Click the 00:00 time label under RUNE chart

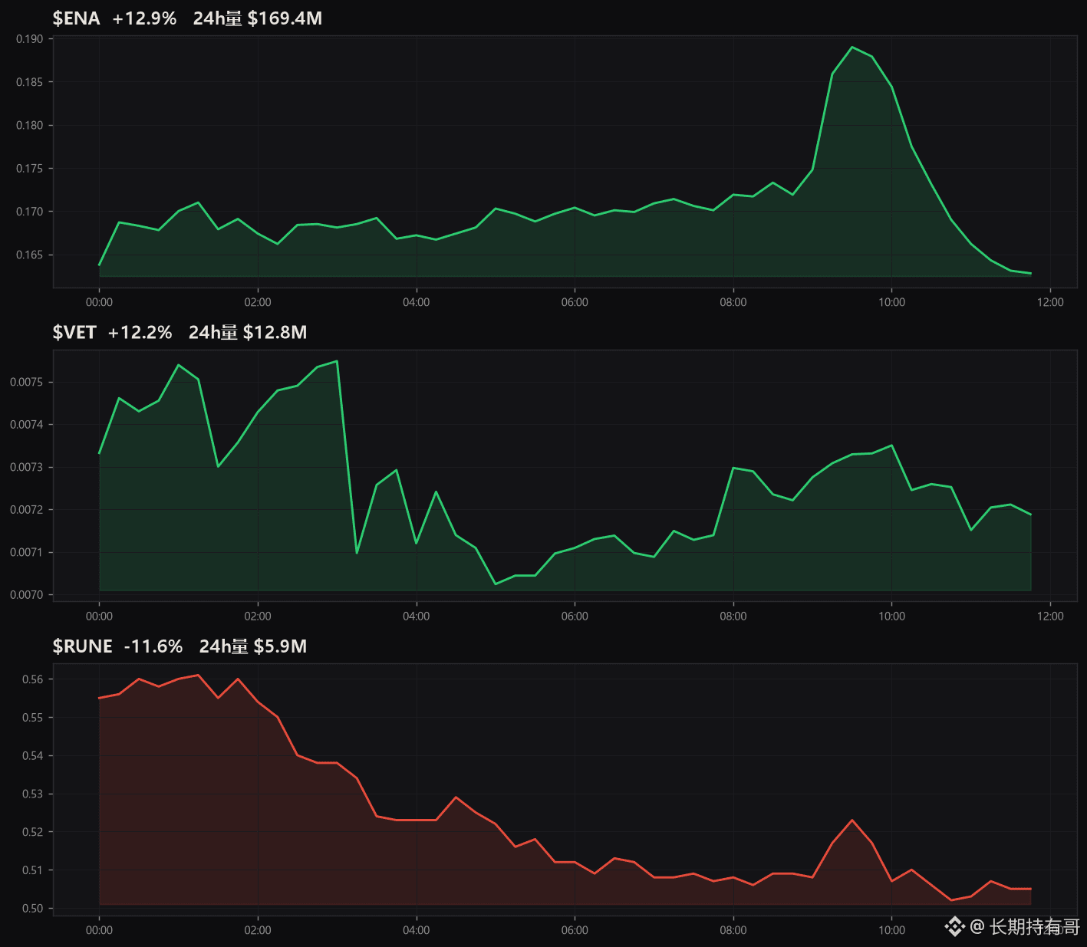pyautogui.click(x=99, y=930)
